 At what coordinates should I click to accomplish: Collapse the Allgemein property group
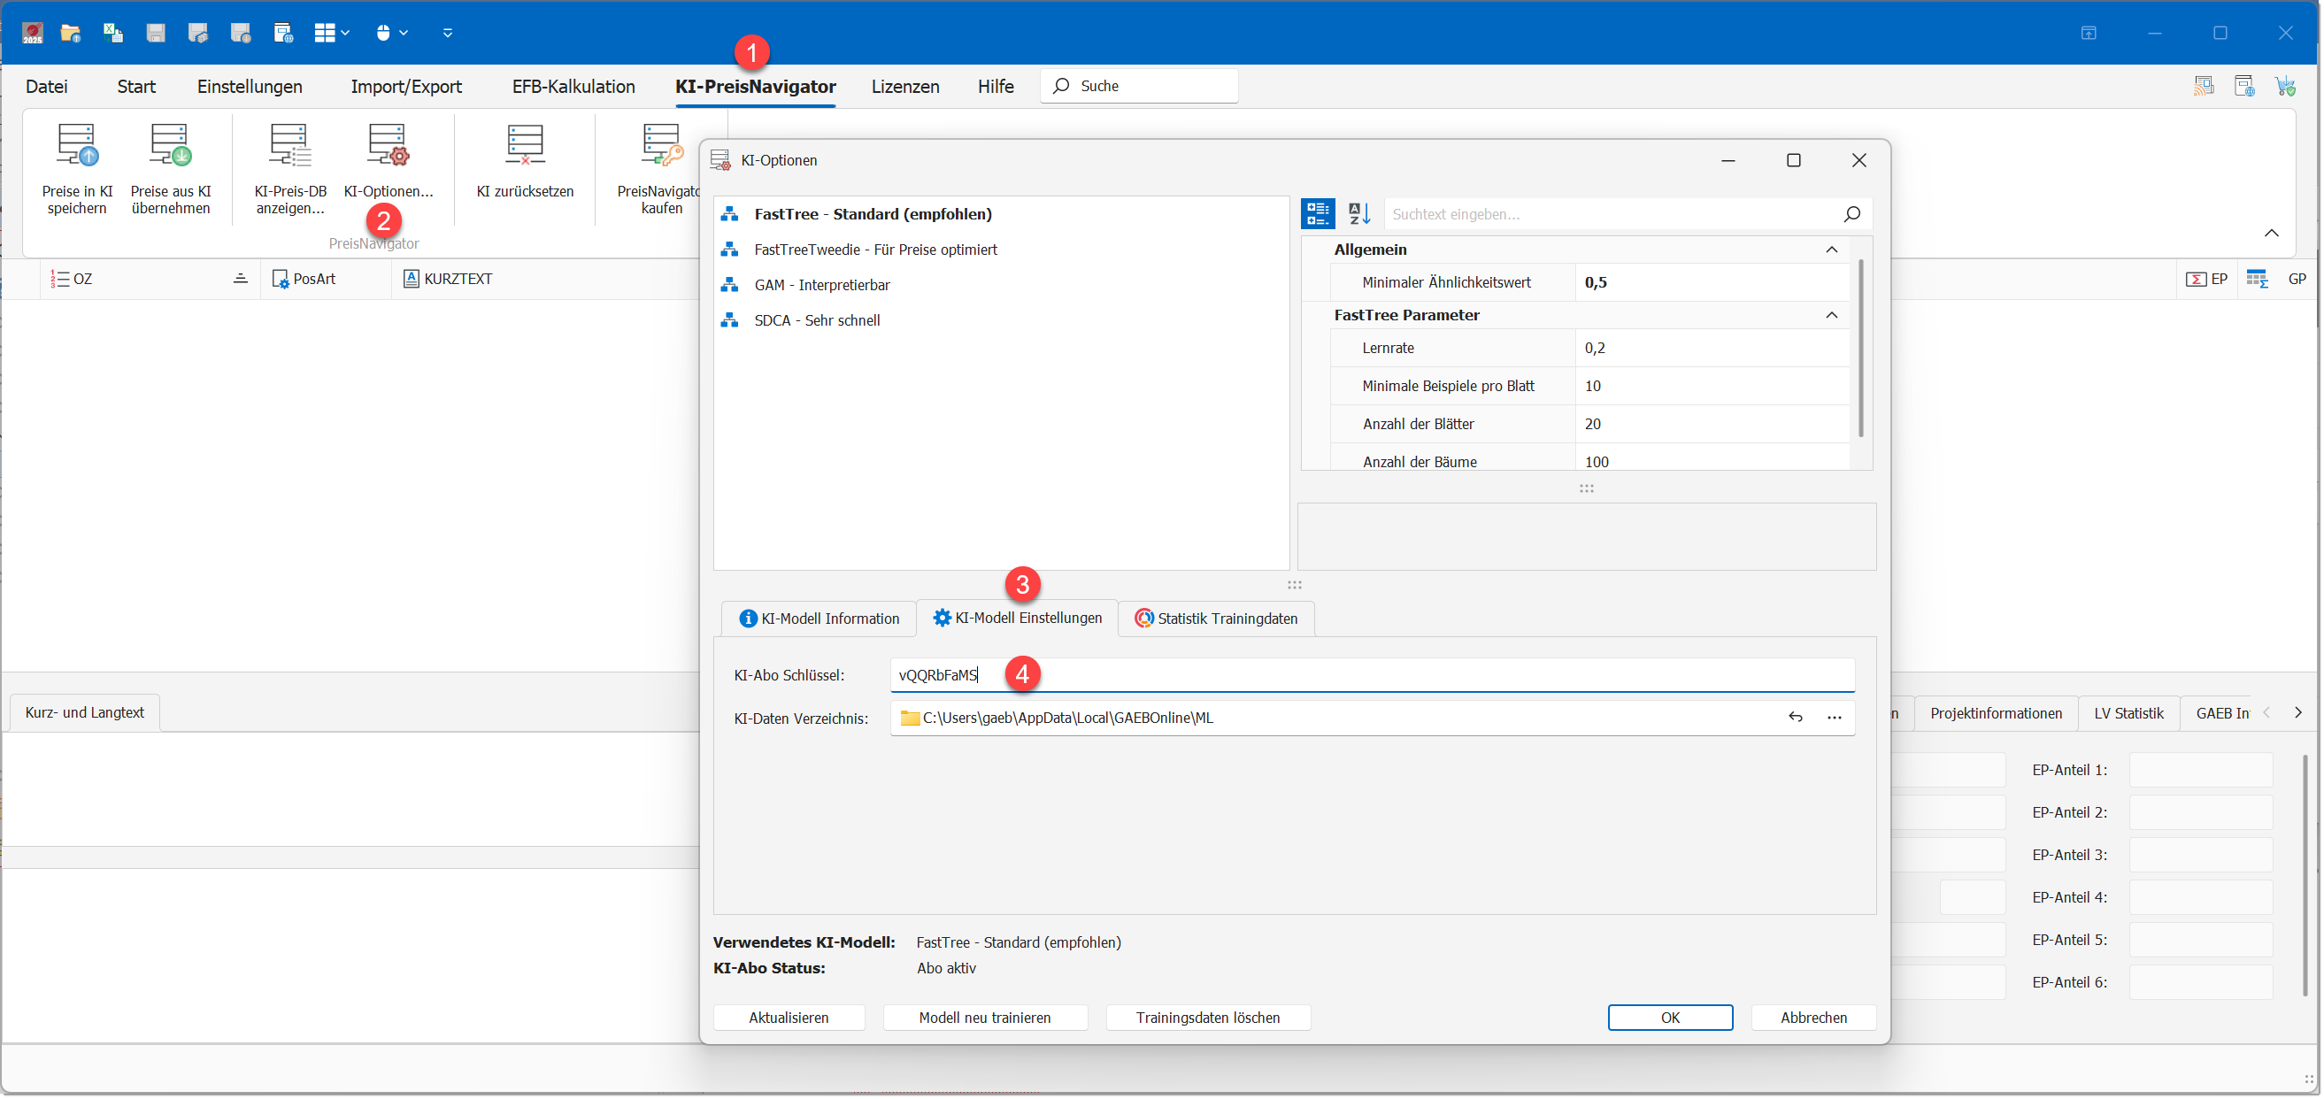(x=1830, y=250)
